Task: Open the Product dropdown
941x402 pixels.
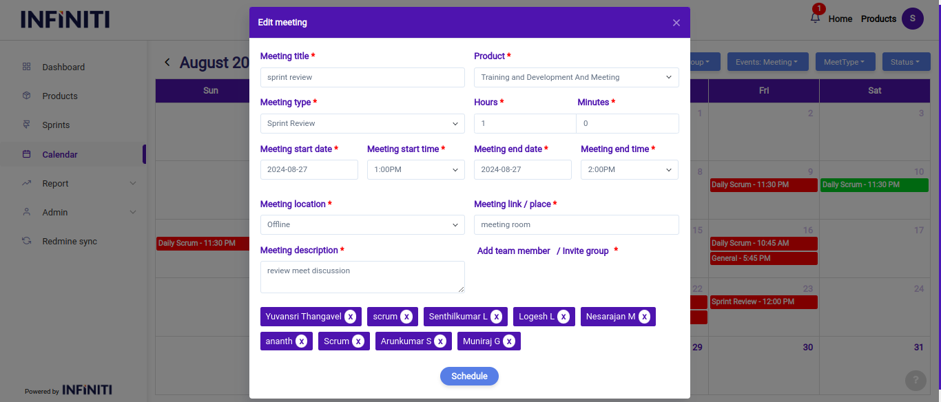Action: (576, 77)
